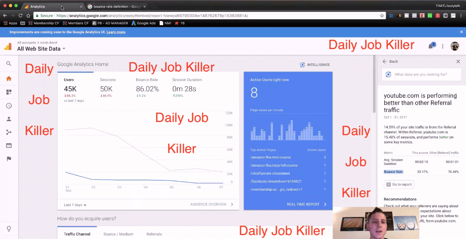Click the Avg. Session Duration metric label
Viewport: 466px width, 239px height.
pos(393,161)
